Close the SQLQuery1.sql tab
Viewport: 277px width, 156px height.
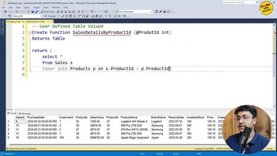(52, 22)
